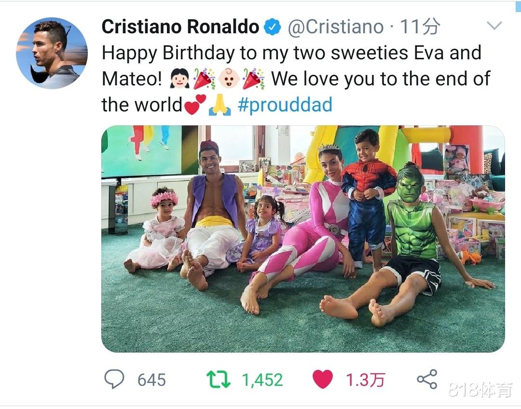Click the Cristiano Ronaldo display name
521x409 pixels.
click(x=180, y=27)
